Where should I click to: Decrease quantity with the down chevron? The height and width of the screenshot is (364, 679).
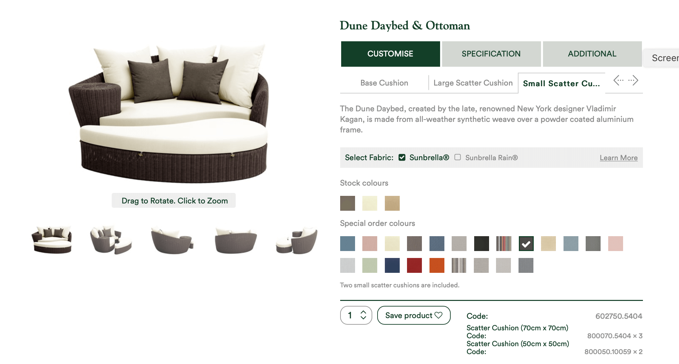tap(363, 318)
